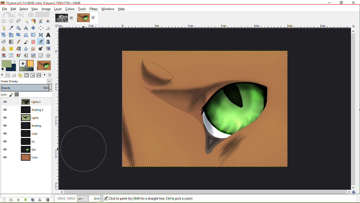Select the Eraser tool

33,42
